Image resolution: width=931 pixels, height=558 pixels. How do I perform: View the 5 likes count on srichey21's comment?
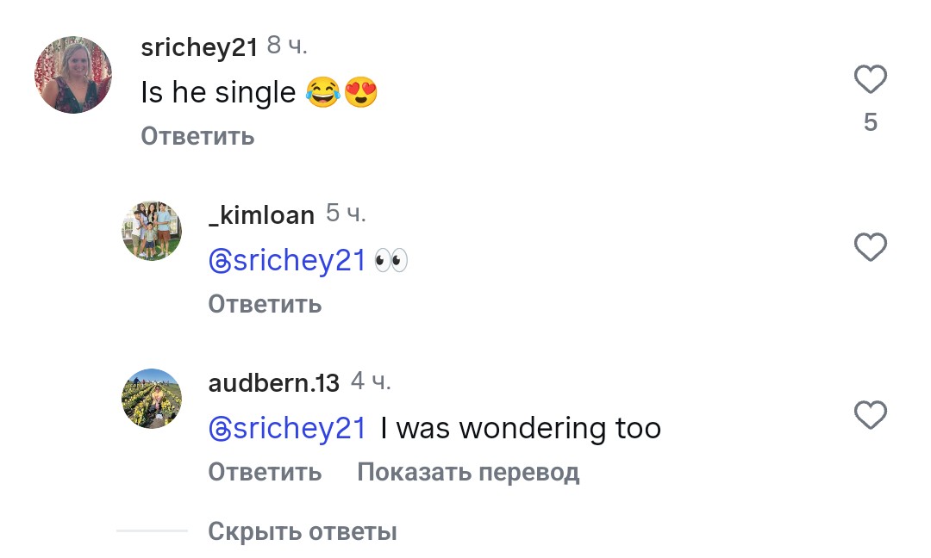point(870,123)
